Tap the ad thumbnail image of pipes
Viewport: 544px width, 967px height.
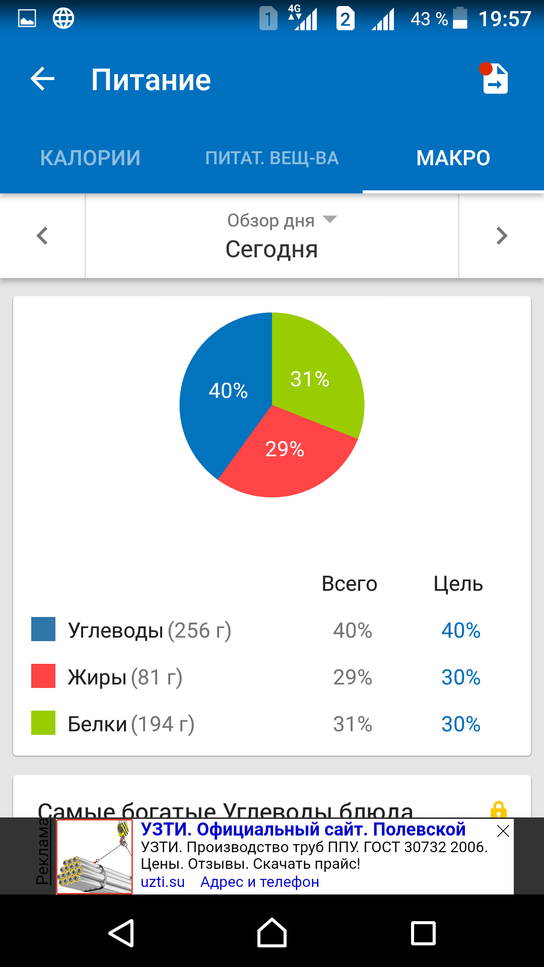(94, 857)
